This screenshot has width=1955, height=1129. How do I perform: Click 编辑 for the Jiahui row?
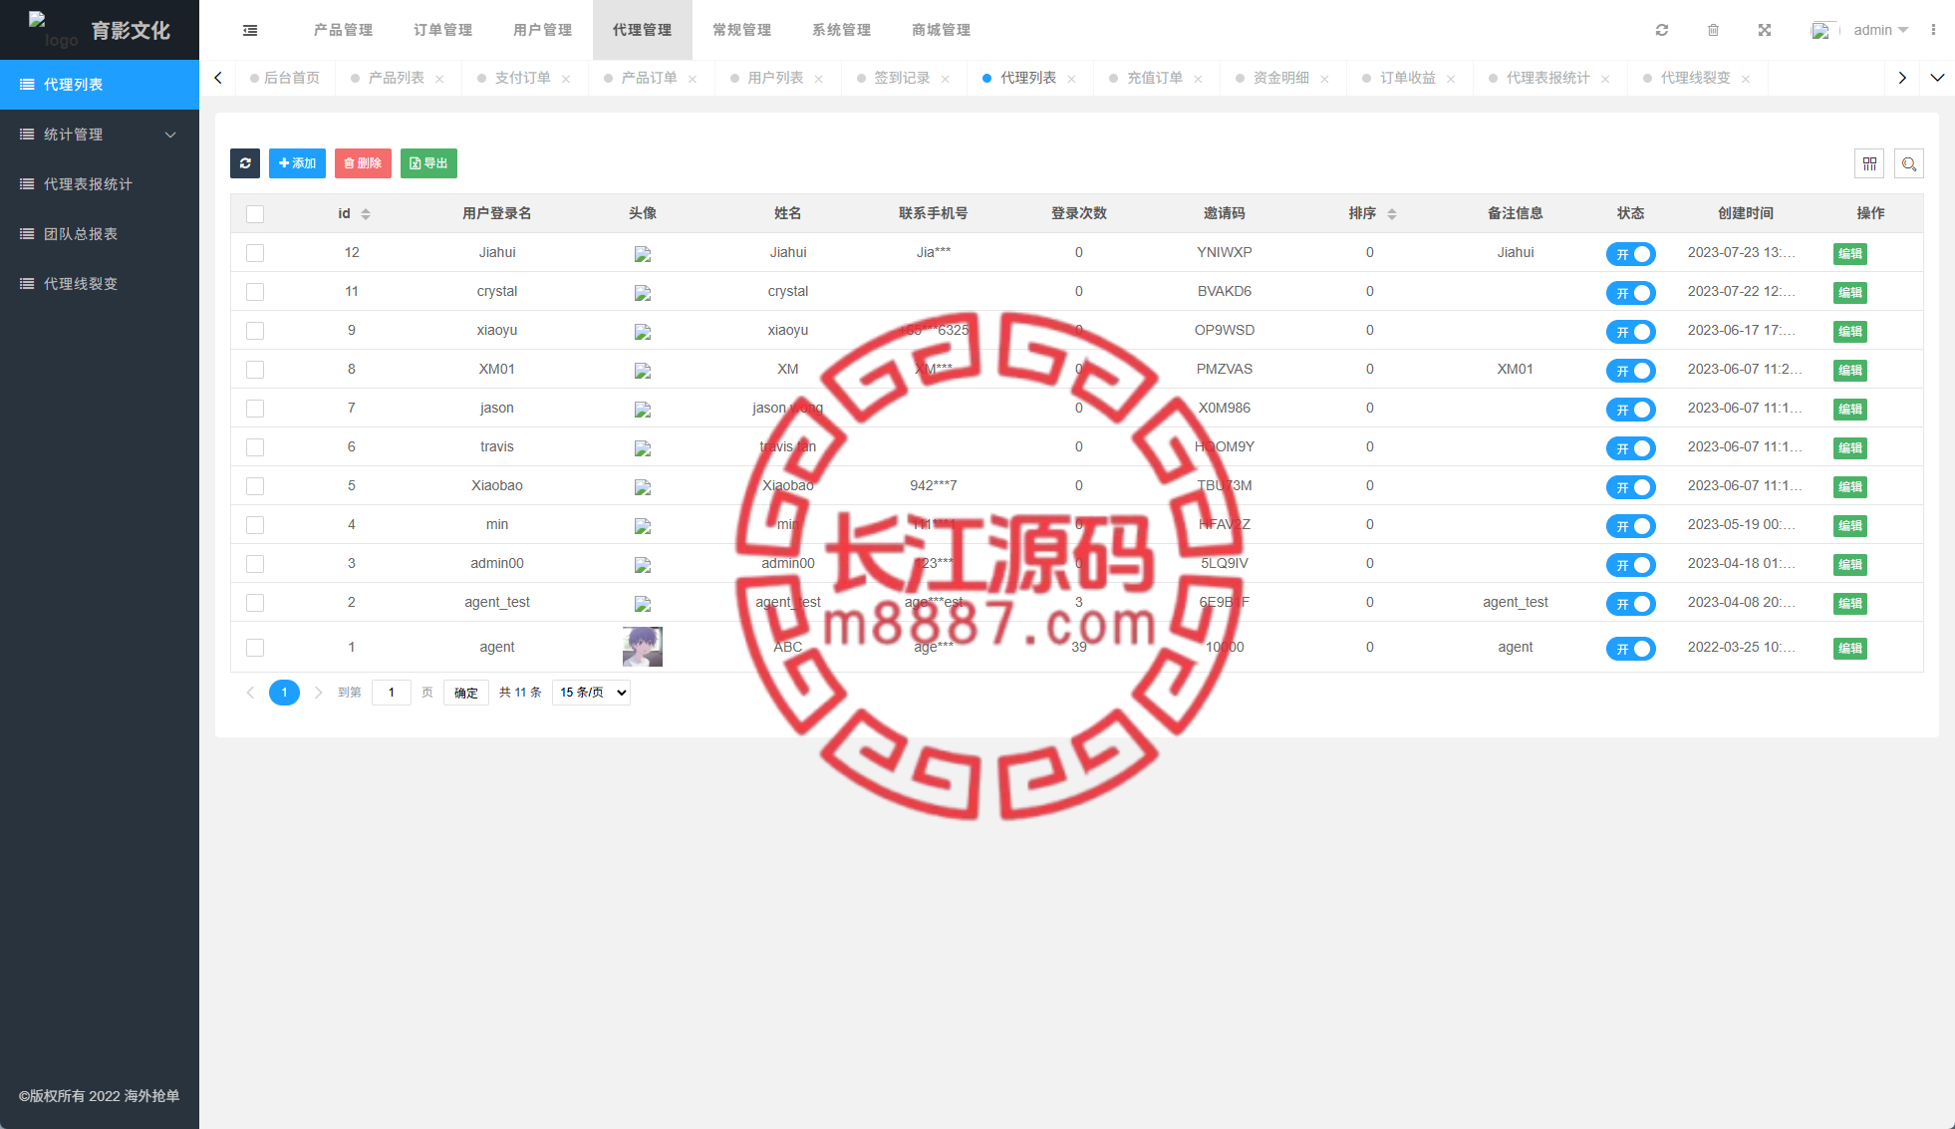tap(1850, 254)
